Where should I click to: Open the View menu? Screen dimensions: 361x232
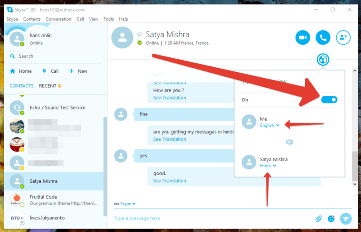[x=94, y=19]
